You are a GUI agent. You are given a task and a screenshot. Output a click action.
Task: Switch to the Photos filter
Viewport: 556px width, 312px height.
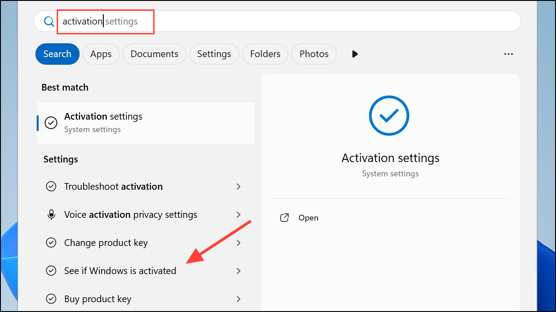[314, 54]
